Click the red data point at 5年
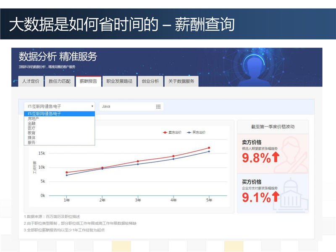This screenshot has height=252, width=336. click(x=209, y=148)
